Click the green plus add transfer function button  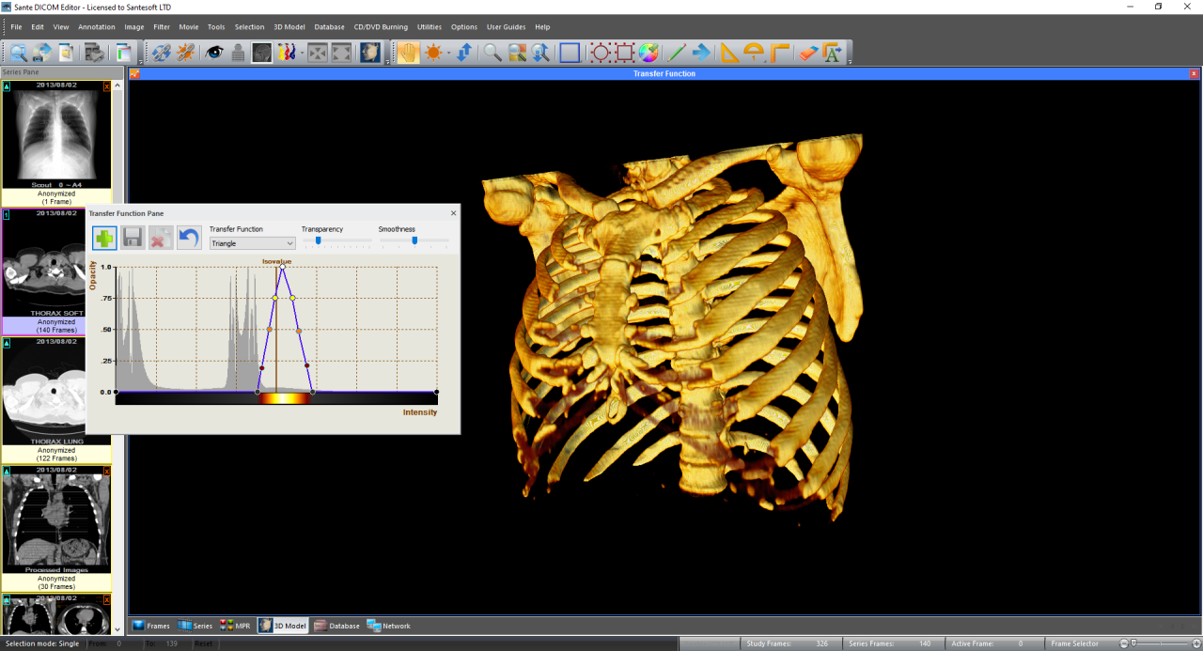[x=104, y=238]
